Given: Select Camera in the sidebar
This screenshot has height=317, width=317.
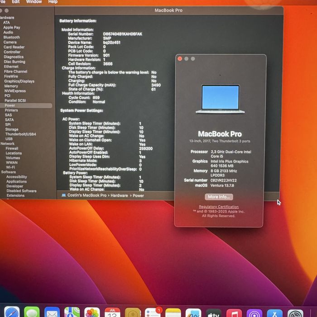Looking at the screenshot, I should (10, 42).
